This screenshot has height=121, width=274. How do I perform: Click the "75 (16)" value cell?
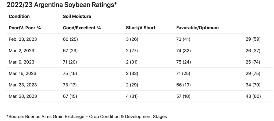[x=70, y=73]
